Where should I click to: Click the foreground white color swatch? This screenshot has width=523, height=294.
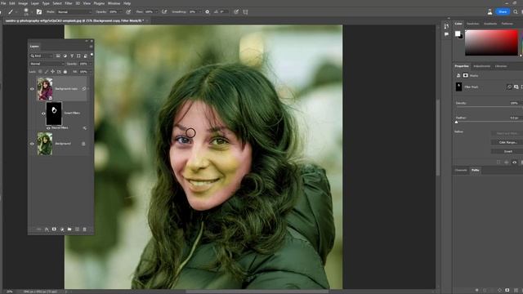coord(458,33)
